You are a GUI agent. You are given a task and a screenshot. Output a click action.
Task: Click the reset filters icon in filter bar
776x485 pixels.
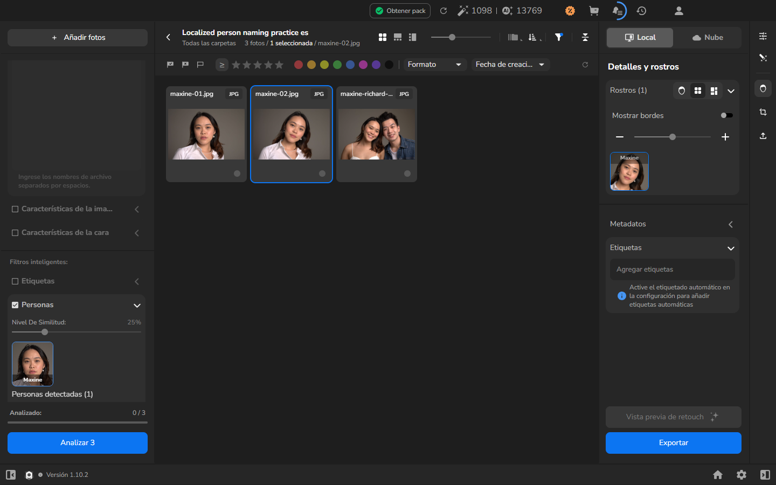585,65
